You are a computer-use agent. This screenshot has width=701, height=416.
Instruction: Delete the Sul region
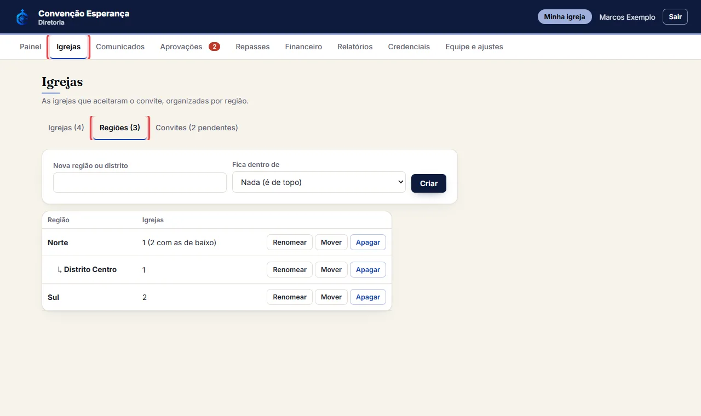tap(368, 297)
